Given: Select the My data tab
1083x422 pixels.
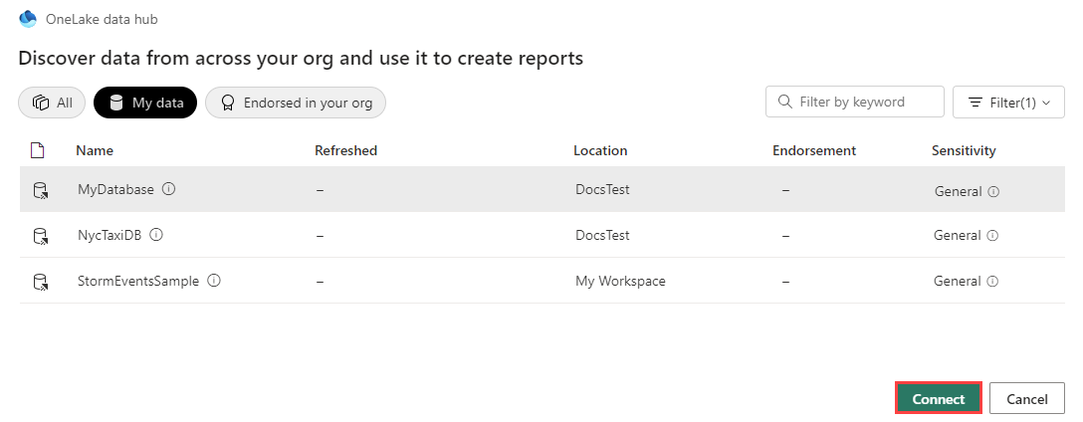Looking at the screenshot, I should [145, 103].
